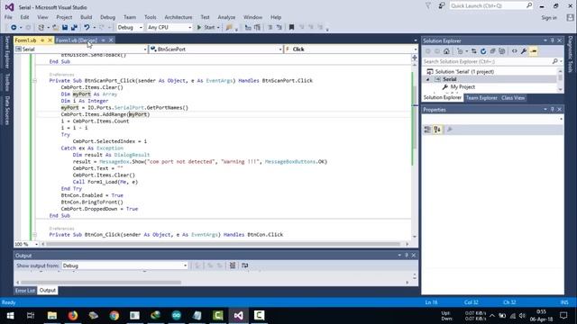Viewport: 577px width, 324px height.
Task: Open the Edit menu
Action: click(24, 17)
